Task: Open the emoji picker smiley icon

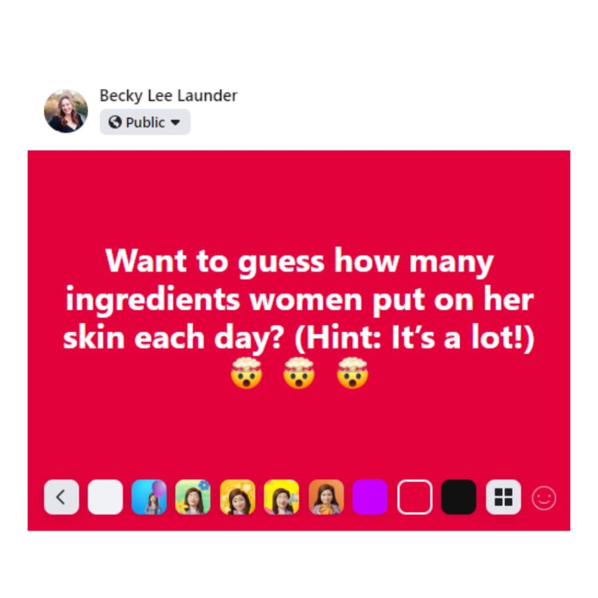Action: click(x=544, y=498)
